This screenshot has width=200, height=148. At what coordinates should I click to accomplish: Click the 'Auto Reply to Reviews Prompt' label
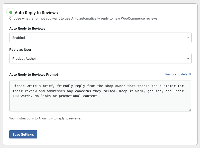(x=34, y=74)
